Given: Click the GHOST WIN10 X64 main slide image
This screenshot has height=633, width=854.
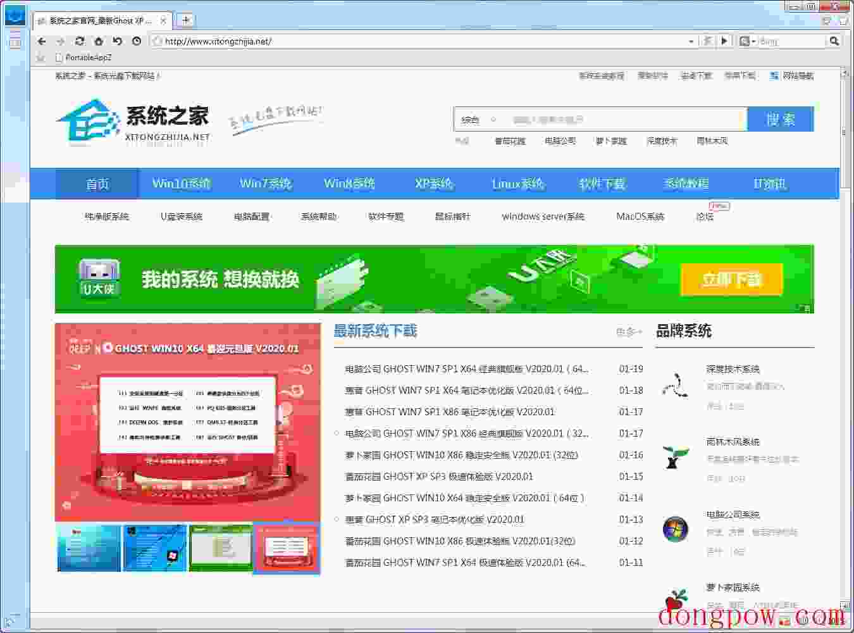Looking at the screenshot, I should [188, 422].
